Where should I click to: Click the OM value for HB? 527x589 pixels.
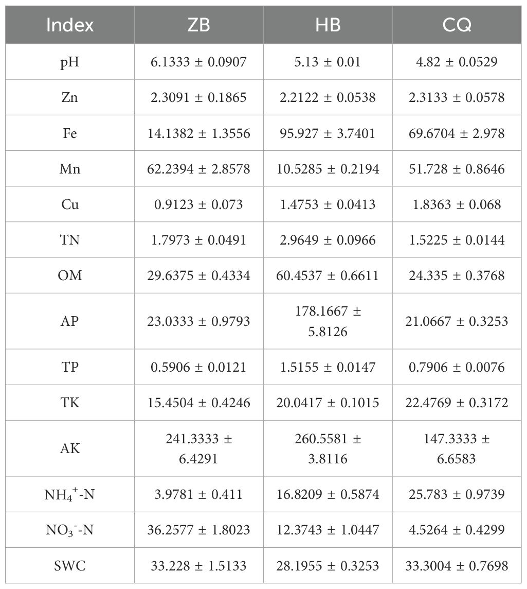(x=328, y=275)
